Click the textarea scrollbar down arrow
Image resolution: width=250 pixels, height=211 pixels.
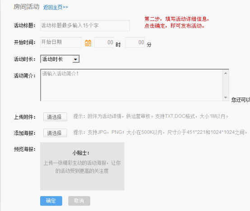point(226,97)
